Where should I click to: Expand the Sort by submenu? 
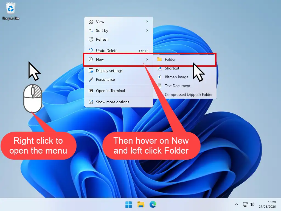click(x=103, y=30)
